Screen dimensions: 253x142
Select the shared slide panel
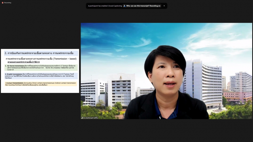pyautogui.click(x=40, y=71)
